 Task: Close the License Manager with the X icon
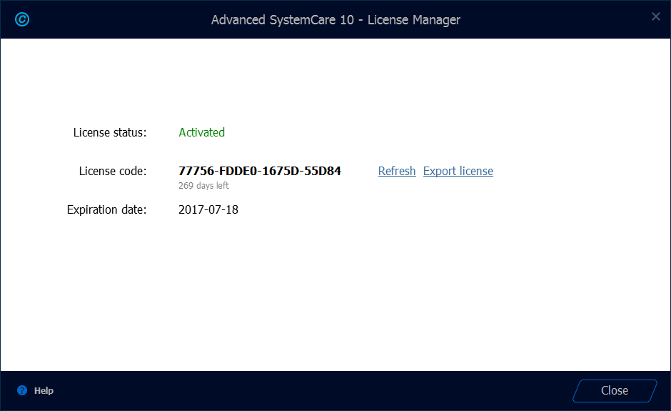pyautogui.click(x=655, y=16)
